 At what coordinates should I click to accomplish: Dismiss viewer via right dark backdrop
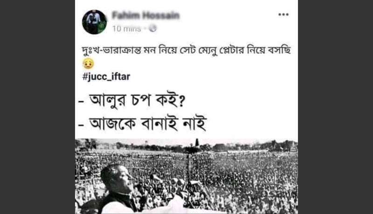pyautogui.click(x=335, y=107)
